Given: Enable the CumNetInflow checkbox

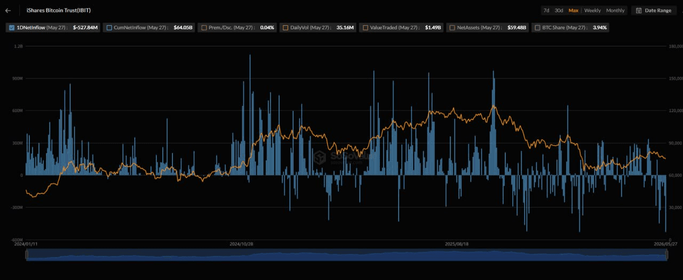Looking at the screenshot, I should click(x=109, y=27).
